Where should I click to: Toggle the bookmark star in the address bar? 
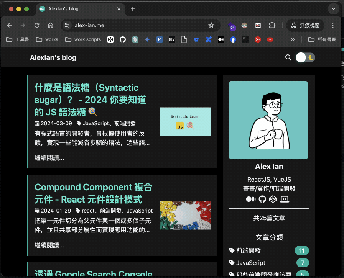click(211, 25)
